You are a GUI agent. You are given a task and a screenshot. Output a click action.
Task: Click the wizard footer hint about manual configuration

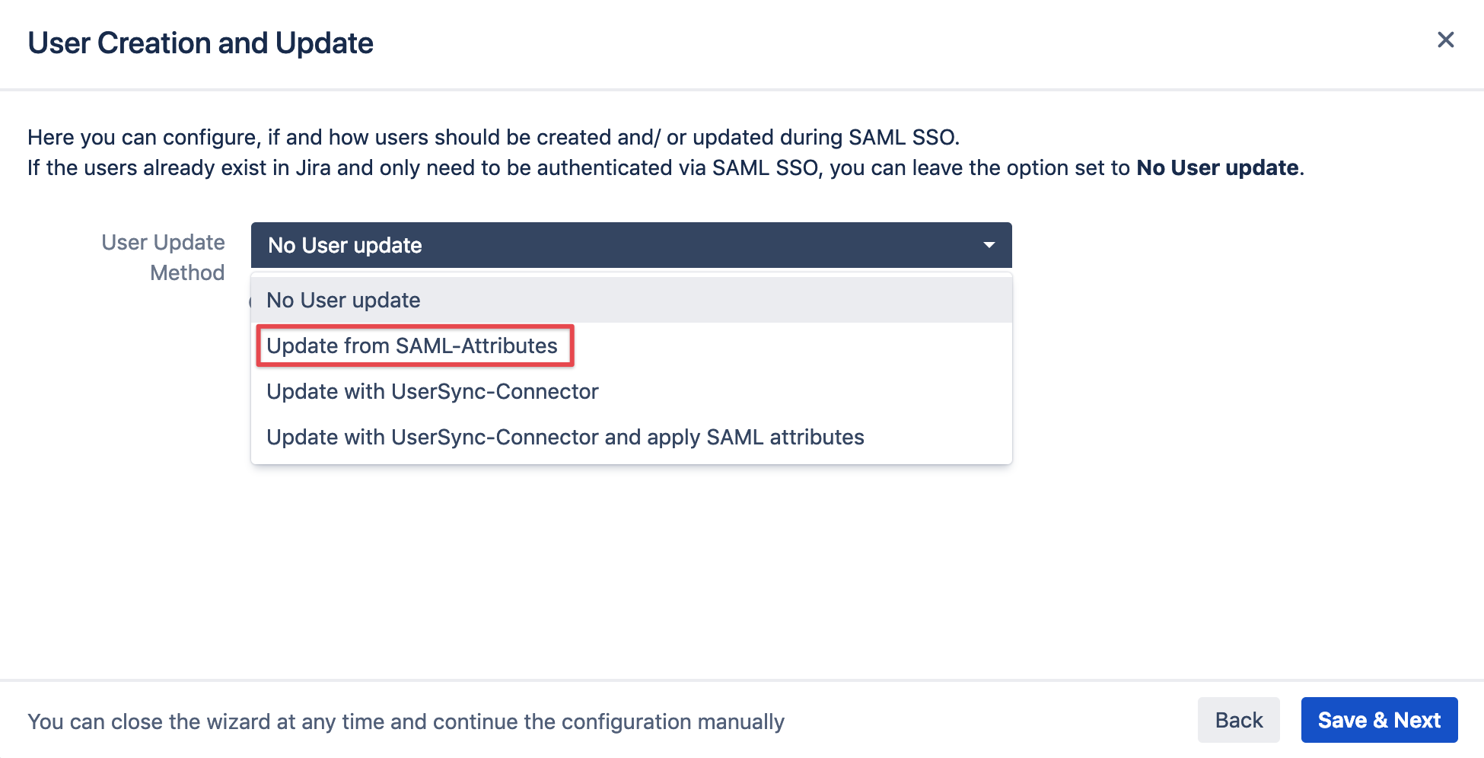[406, 721]
